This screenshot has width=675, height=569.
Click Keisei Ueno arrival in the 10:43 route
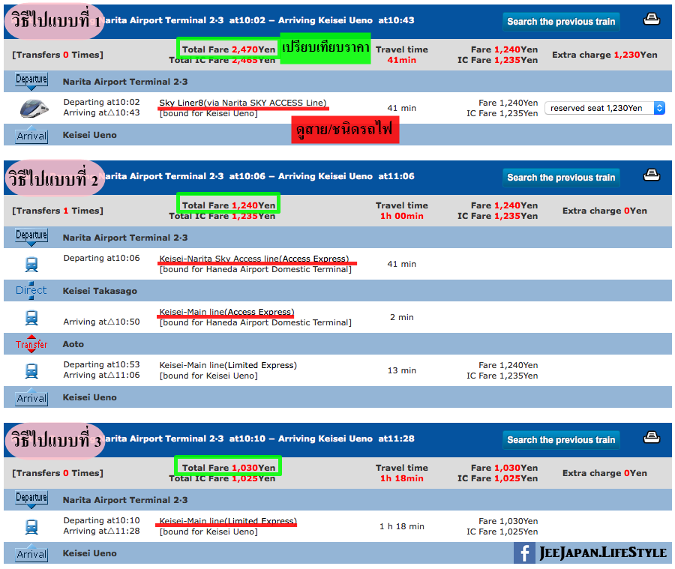(x=89, y=135)
